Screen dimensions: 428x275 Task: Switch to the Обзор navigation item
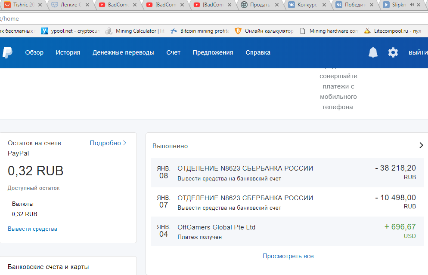coord(34,52)
